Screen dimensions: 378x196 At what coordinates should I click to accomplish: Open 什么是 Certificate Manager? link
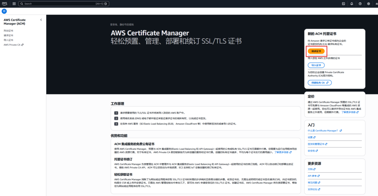tap(323, 131)
